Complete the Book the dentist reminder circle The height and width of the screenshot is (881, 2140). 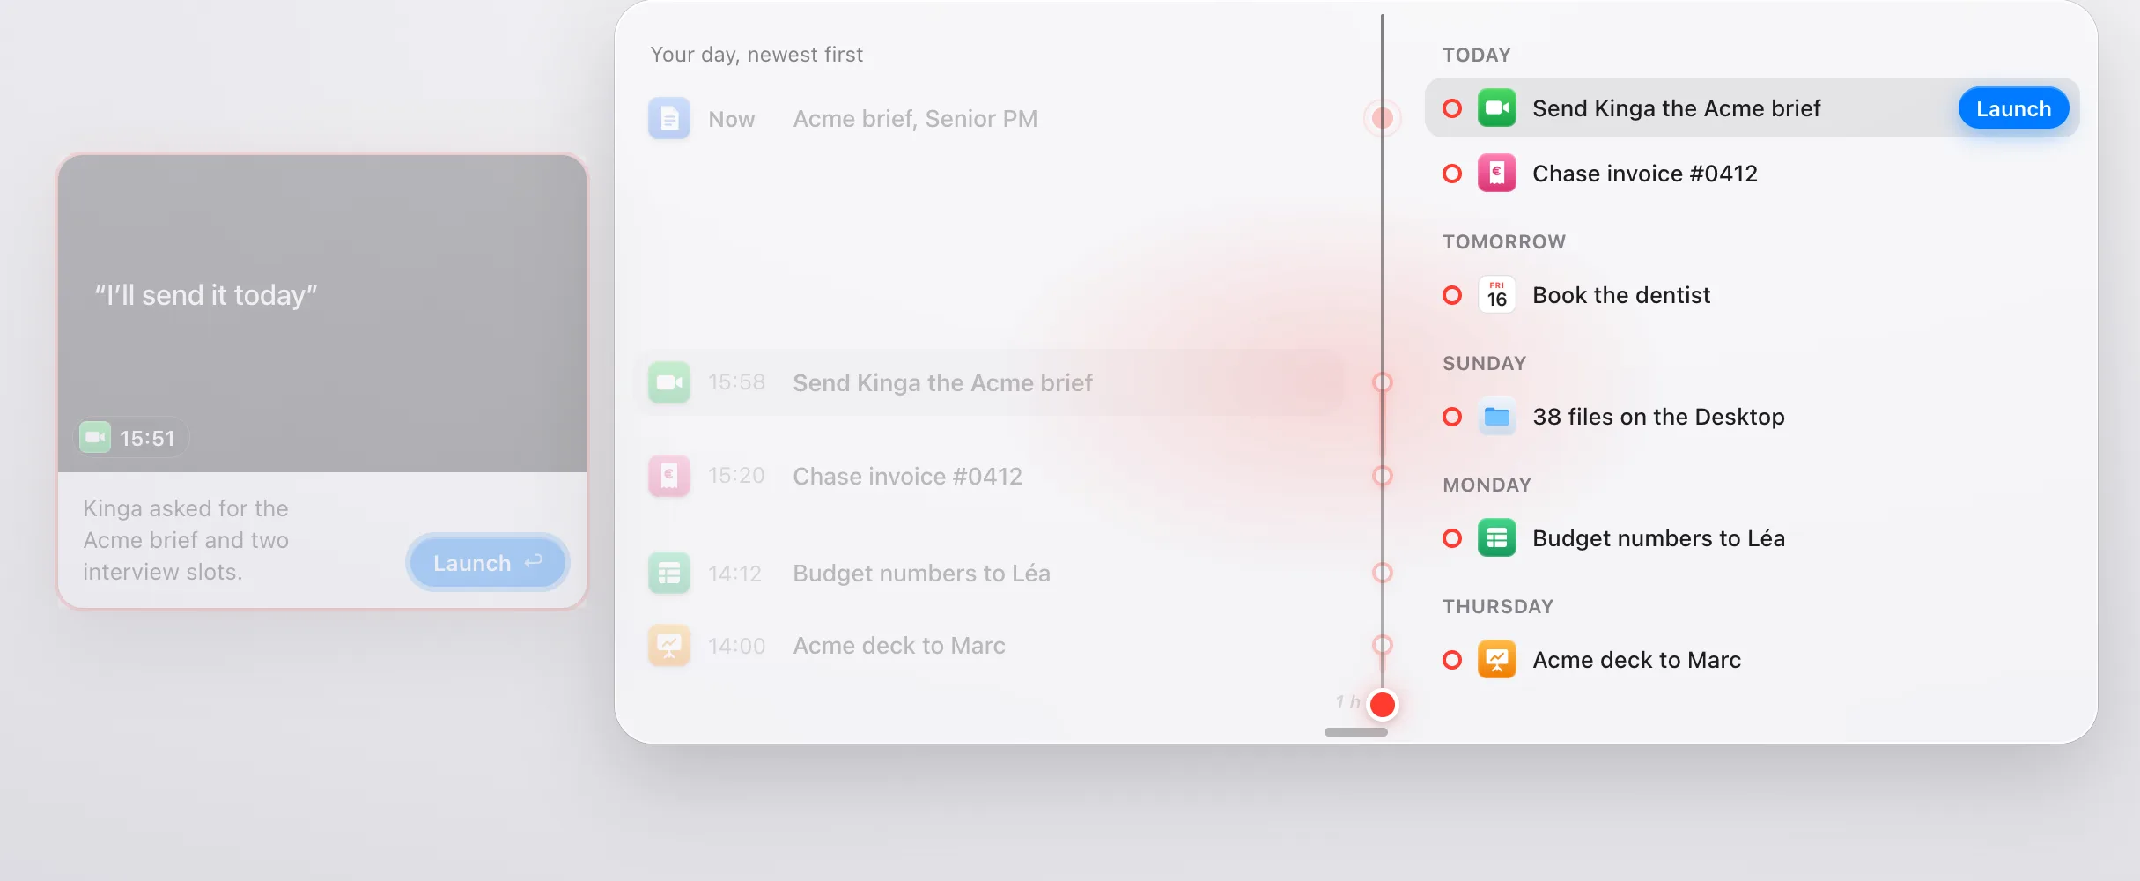(x=1452, y=295)
